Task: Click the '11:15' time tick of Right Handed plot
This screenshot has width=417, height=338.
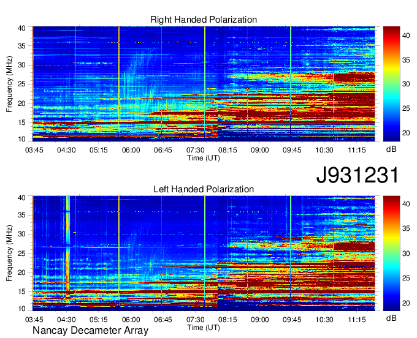Action: (x=357, y=150)
